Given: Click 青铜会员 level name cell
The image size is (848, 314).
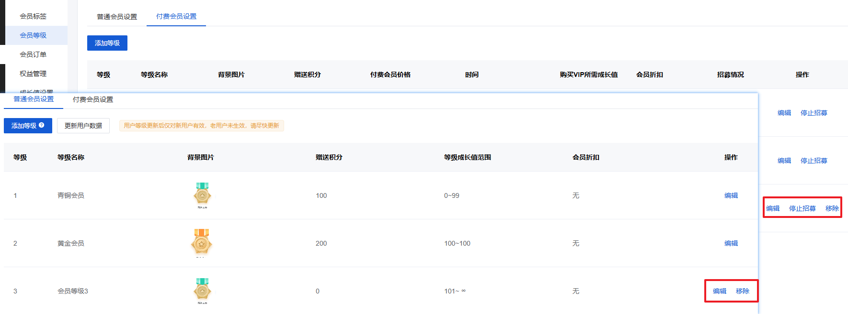Looking at the screenshot, I should 71,195.
